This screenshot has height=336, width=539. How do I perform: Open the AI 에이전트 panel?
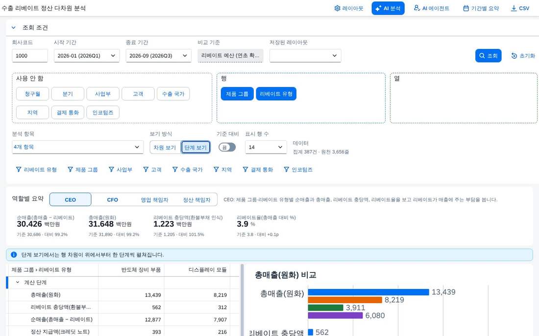(x=431, y=8)
